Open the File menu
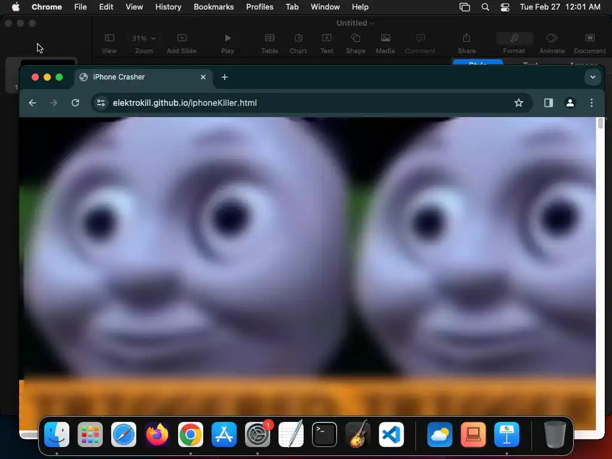 point(81,7)
